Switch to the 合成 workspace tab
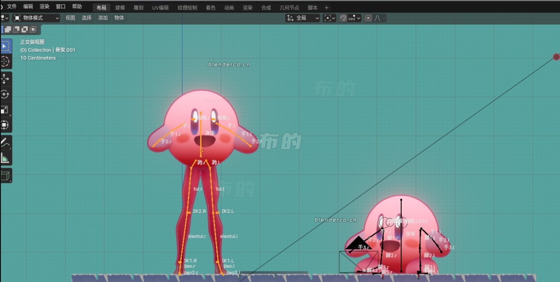Viewport: 560px width, 282px height. 266,8
